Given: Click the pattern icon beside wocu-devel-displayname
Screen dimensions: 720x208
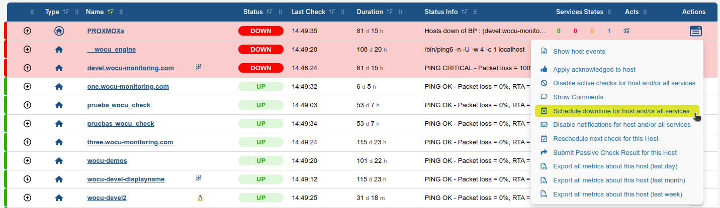Looking at the screenshot, I should point(199,178).
